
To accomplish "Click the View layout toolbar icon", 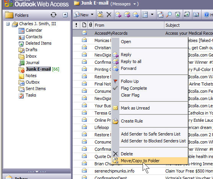I will click(145, 15).
